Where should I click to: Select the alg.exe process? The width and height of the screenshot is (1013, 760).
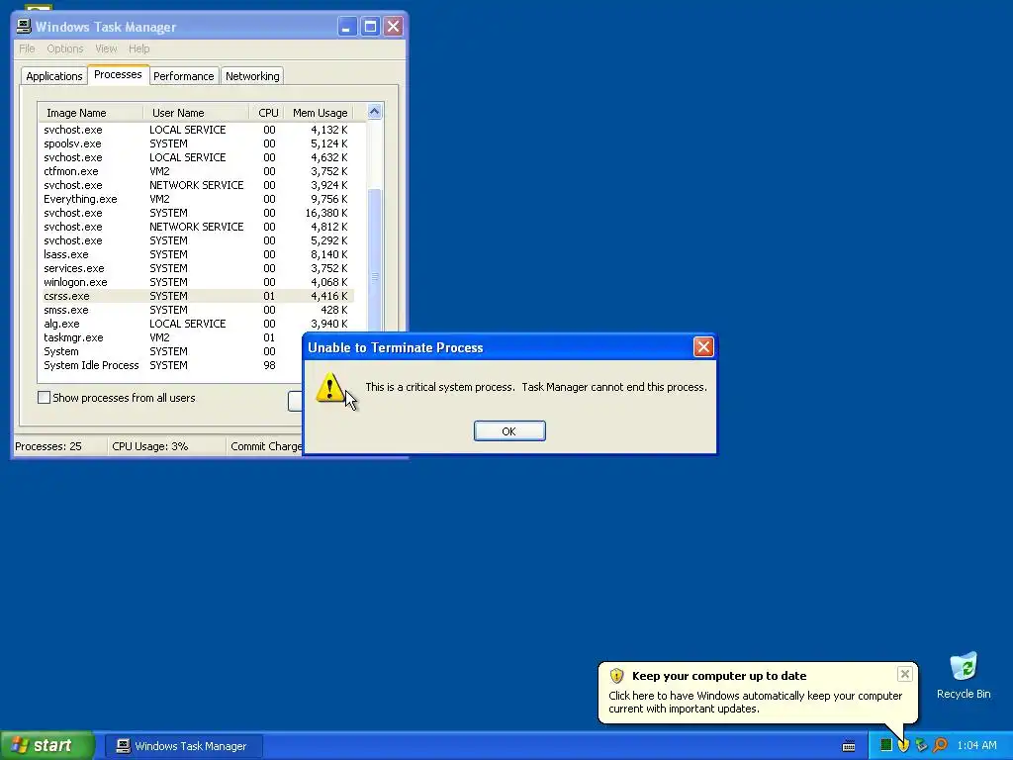coord(196,324)
